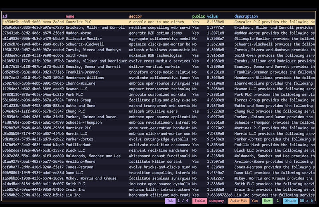
Task: Select Beasley, Gomez and Garrett name cell
Action: (x=93, y=66)
